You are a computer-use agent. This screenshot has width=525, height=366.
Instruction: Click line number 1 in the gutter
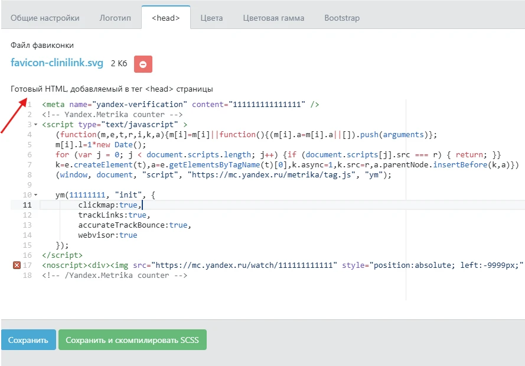(29, 105)
